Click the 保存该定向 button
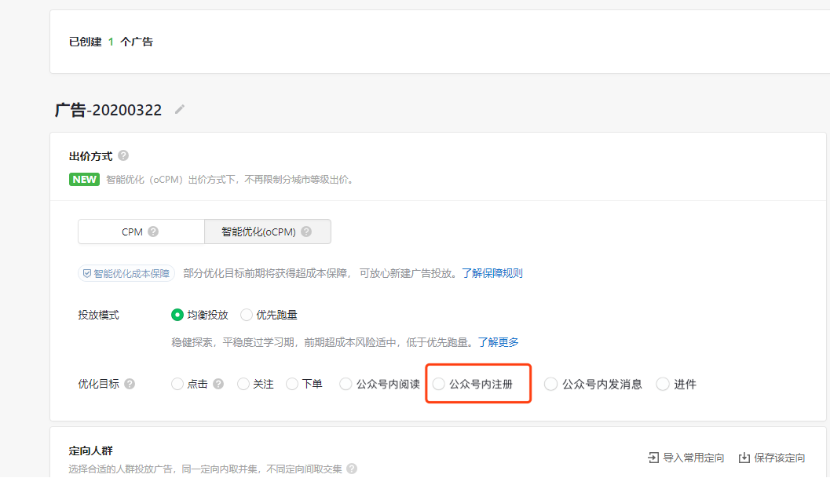This screenshot has width=830, height=478. pos(772,458)
